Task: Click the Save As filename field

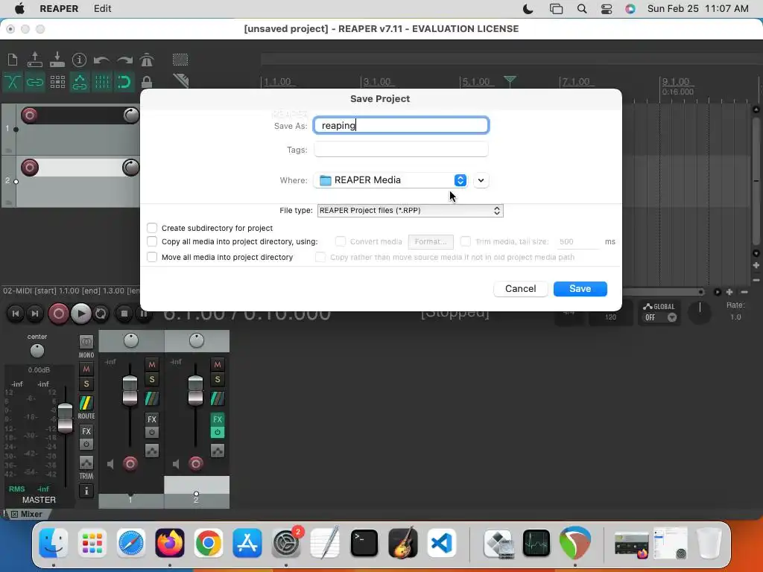Action: coord(401,125)
